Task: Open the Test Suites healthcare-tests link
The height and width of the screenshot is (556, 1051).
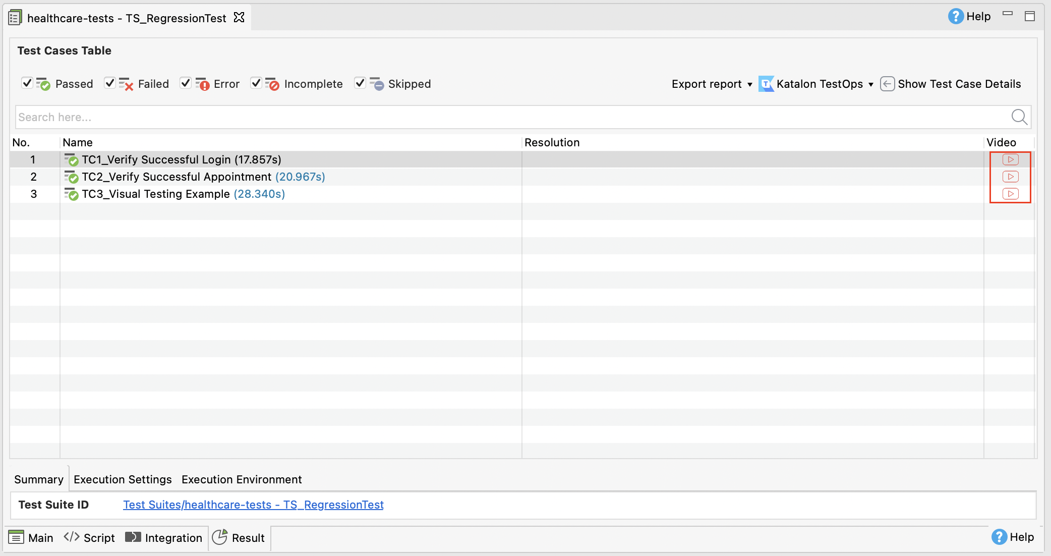Action: [253, 505]
